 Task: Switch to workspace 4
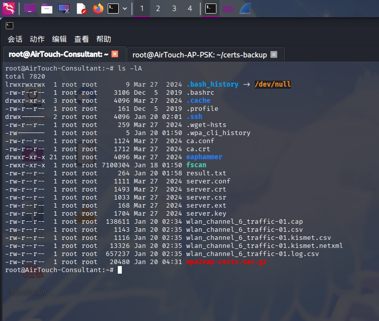190,9
